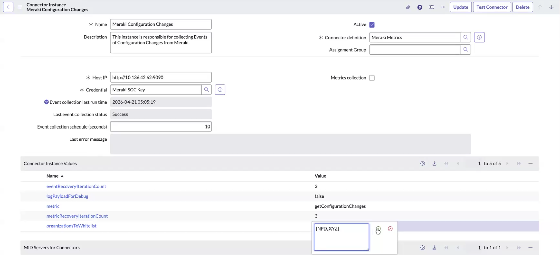The image size is (560, 255).
Task: Go to first page of Connector Instance Values
Action: coord(446,164)
